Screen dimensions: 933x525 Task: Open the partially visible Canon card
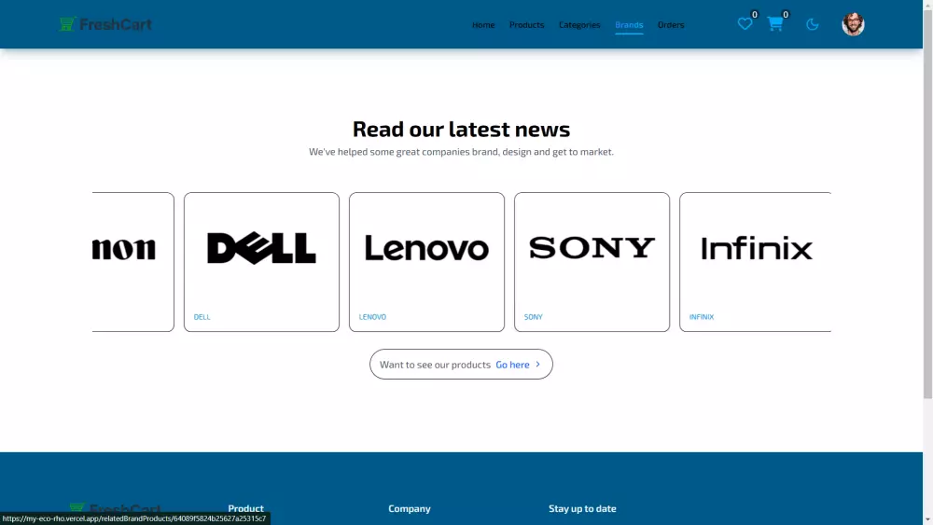click(x=133, y=262)
